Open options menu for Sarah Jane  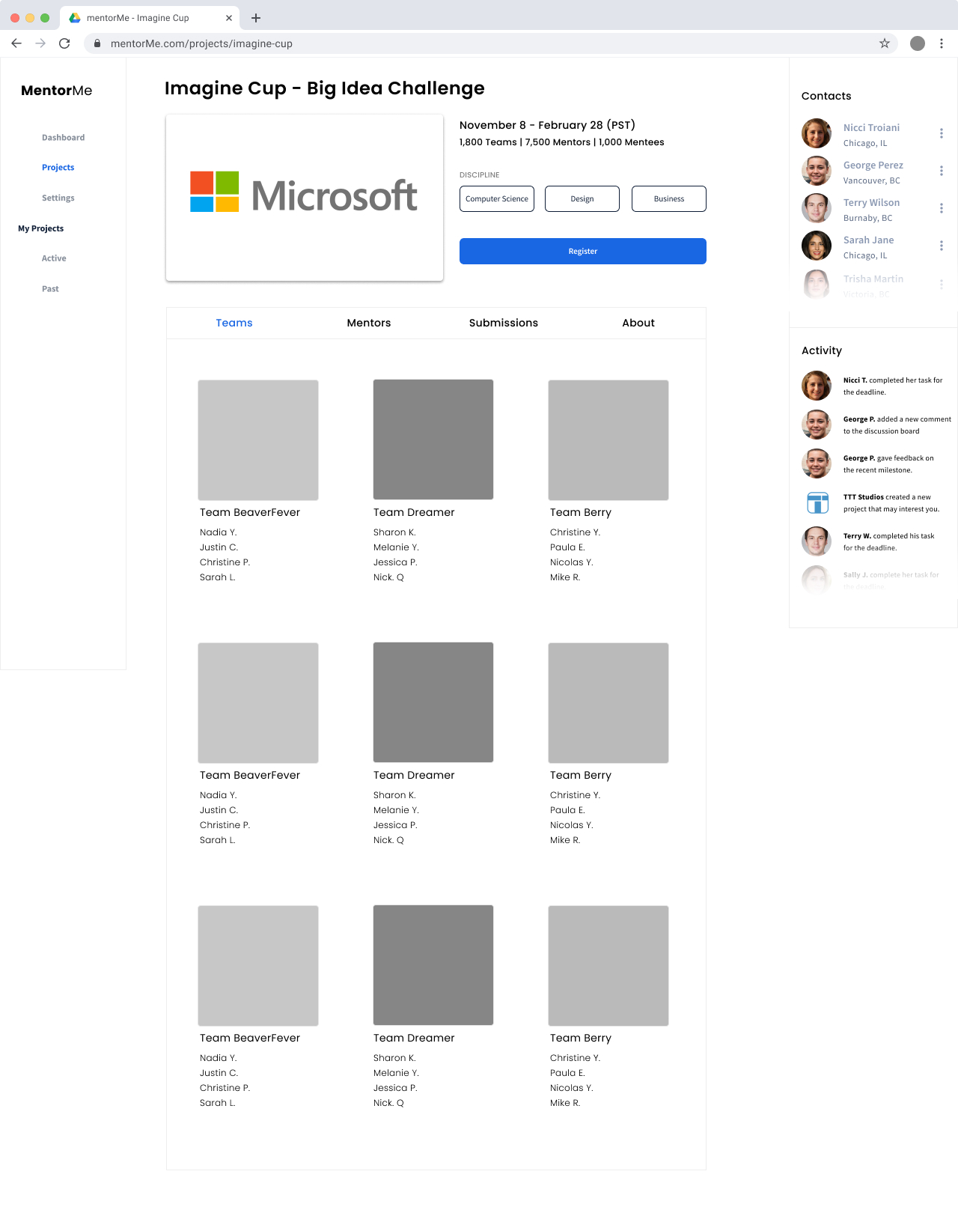click(x=942, y=246)
